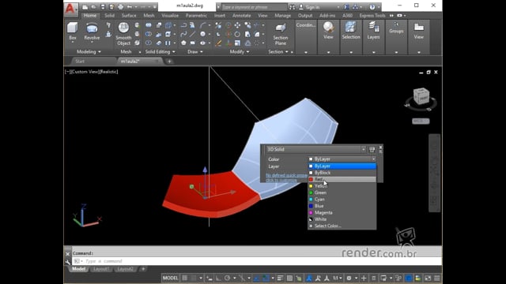Open the Parametric ribbon tab
Screen dimensions: 506x284
coord(196,16)
